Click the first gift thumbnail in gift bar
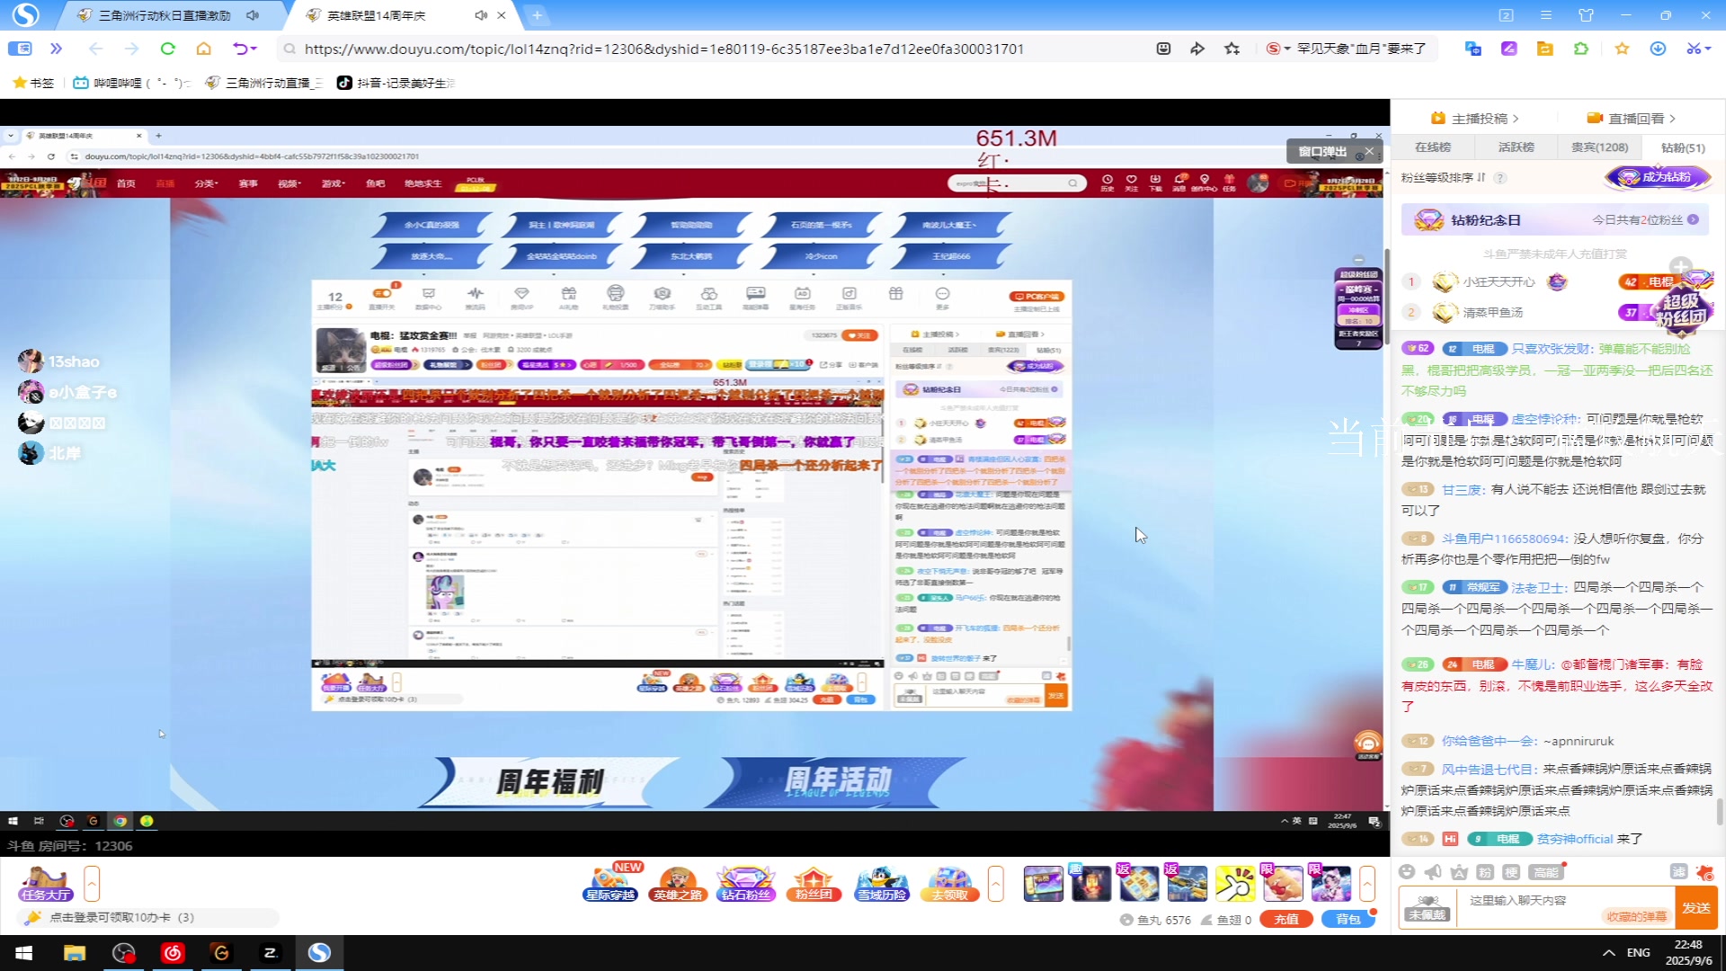 click(x=1043, y=884)
